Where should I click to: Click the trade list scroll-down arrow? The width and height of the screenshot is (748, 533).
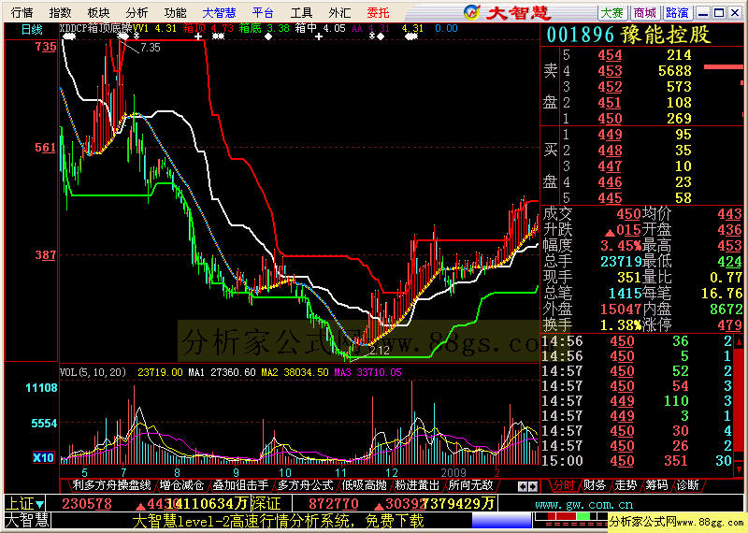click(739, 468)
